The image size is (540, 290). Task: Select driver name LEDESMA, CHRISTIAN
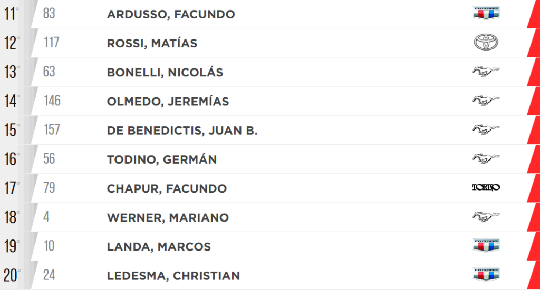173,276
